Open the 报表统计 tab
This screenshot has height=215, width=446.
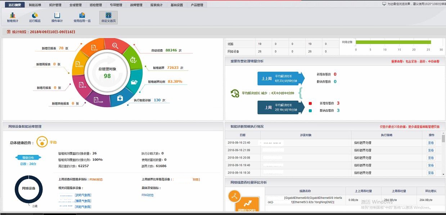(156, 5)
